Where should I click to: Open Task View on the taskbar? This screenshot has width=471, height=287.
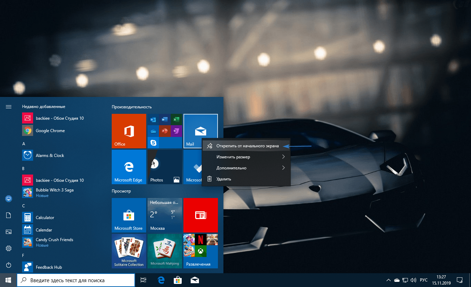tap(143, 280)
